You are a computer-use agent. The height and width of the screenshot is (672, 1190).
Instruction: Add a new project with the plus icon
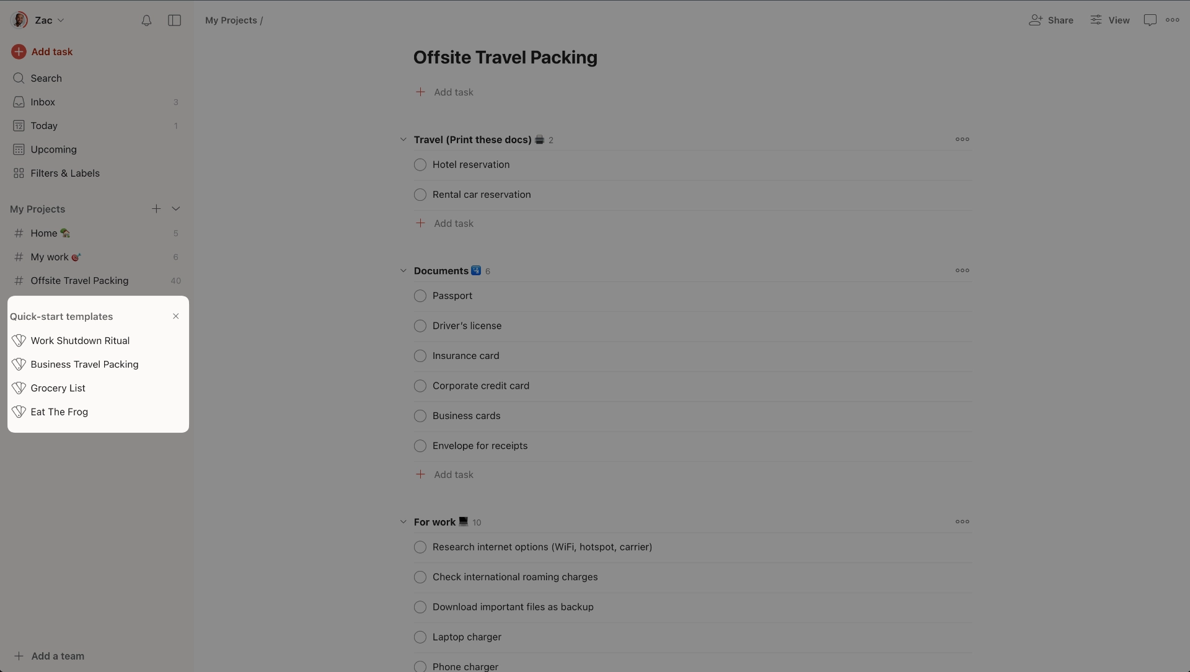point(156,209)
